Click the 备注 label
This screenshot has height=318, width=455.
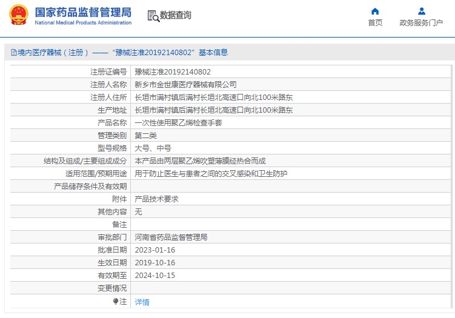[119, 225]
